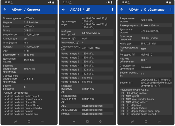Tap home button under ЦП screen

pyautogui.click(x=87, y=122)
